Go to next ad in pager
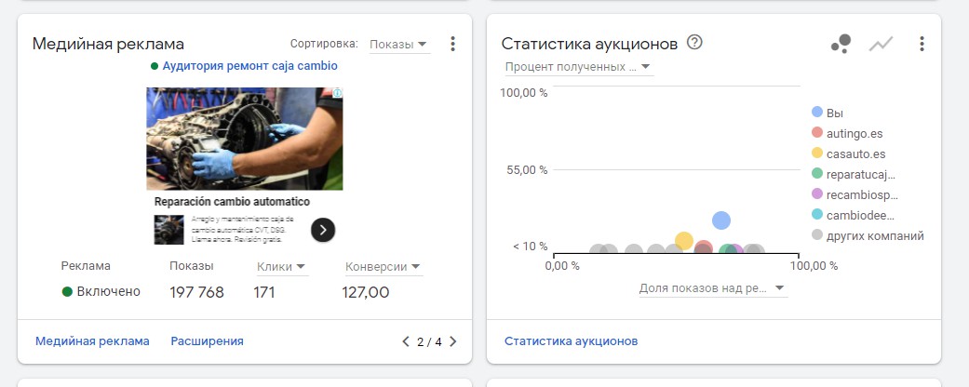This screenshot has width=969, height=387. coord(453,341)
